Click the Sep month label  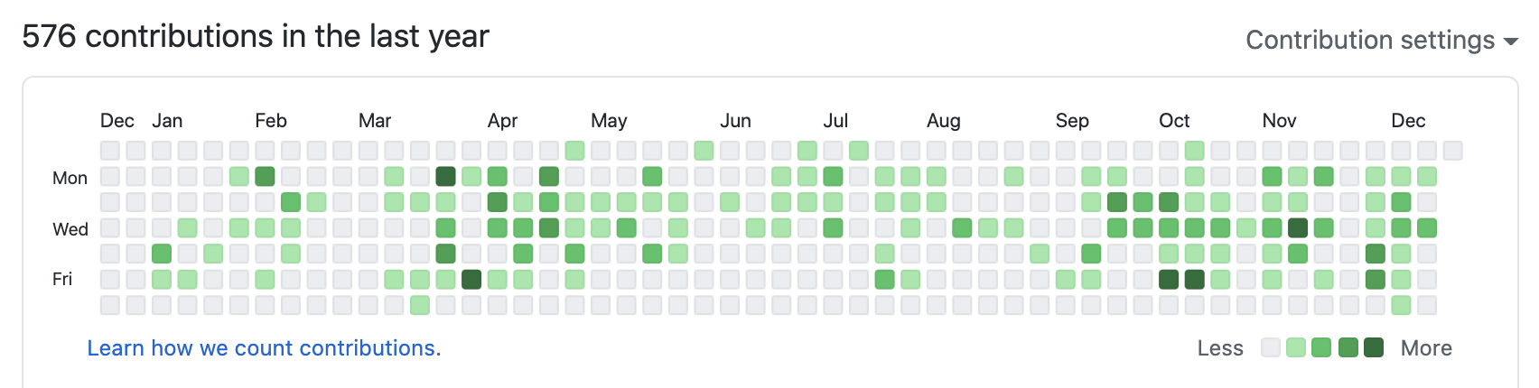pyautogui.click(x=1072, y=121)
